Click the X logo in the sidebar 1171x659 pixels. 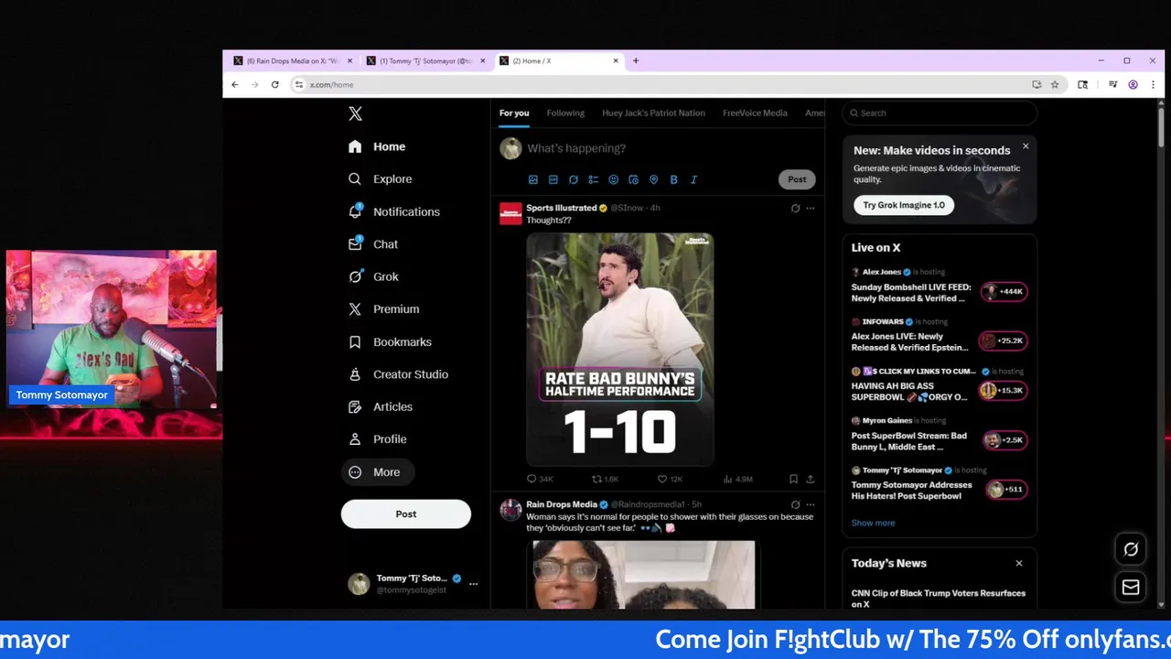[x=356, y=113]
